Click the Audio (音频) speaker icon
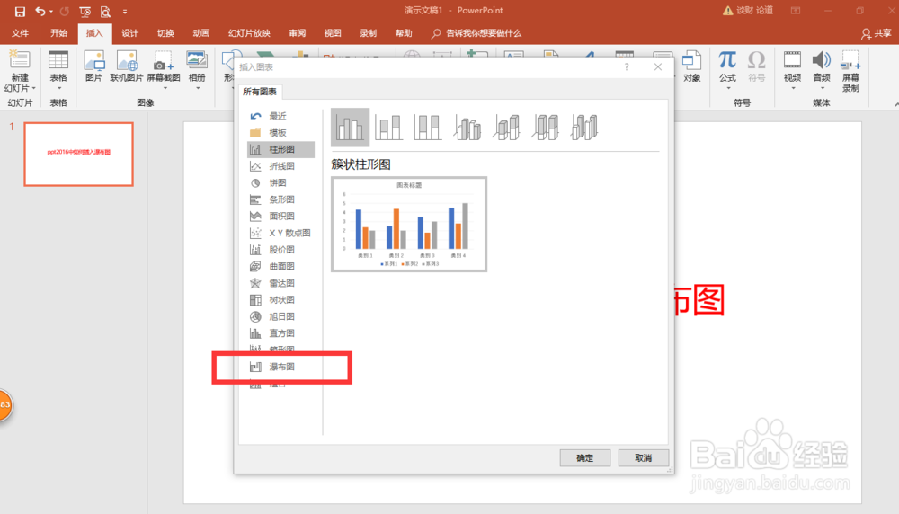This screenshot has width=899, height=514. pyautogui.click(x=822, y=60)
